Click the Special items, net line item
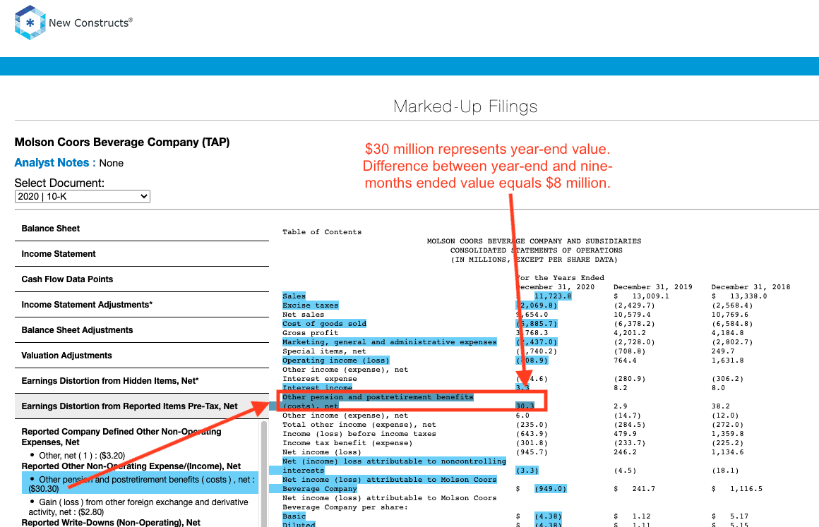The image size is (819, 527). coord(324,351)
